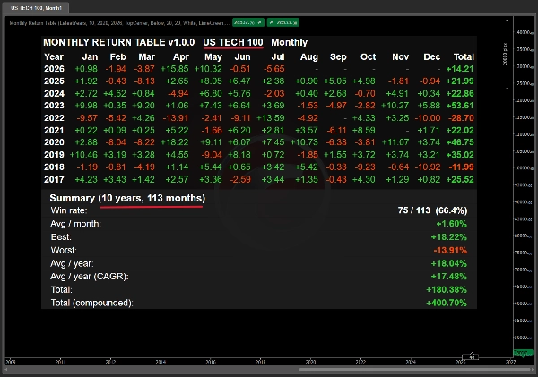Image resolution: width=538 pixels, height=377 pixels.
Task: Click the Best value +18.22%
Action: pyautogui.click(x=449, y=237)
